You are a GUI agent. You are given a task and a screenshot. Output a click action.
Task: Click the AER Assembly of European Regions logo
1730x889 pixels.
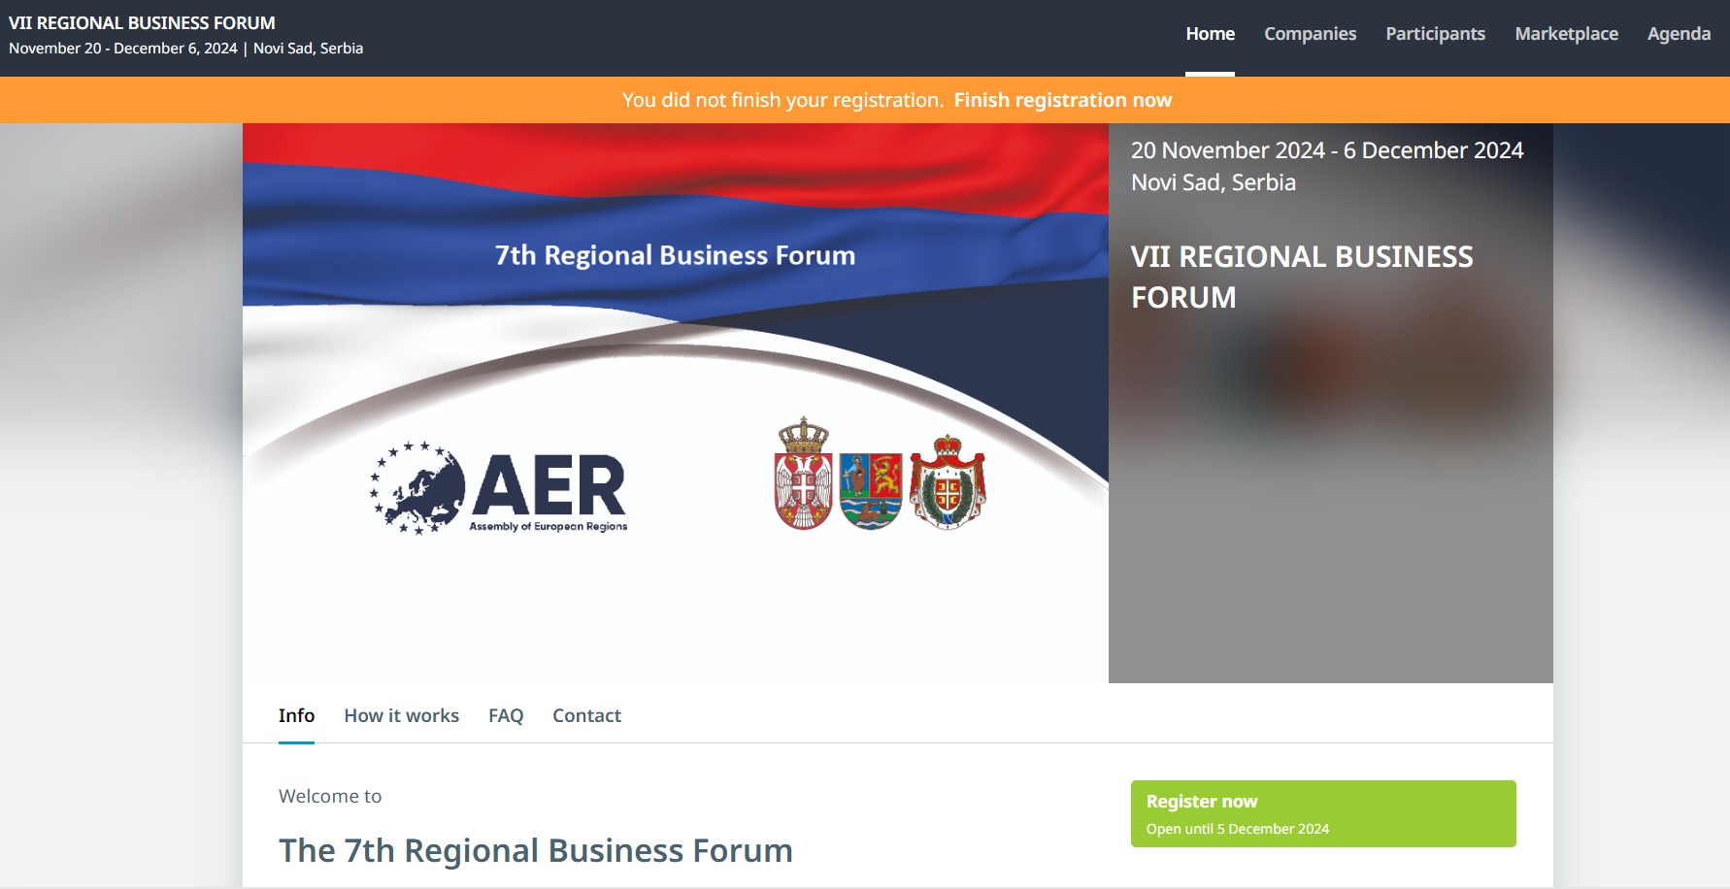click(499, 488)
